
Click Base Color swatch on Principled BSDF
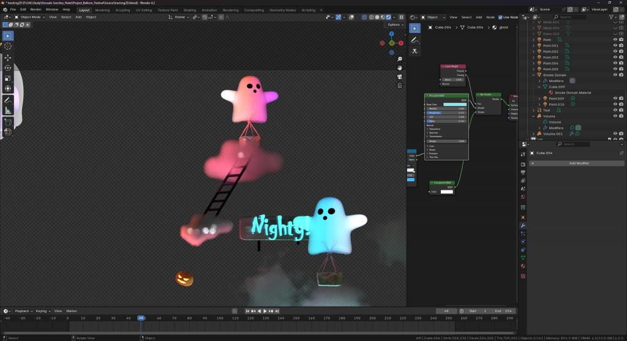point(455,104)
